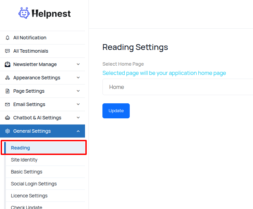Image resolution: width=253 pixels, height=209 pixels.
Task: Click the envelope icon beside Newsletter Manage
Action: 8,64
